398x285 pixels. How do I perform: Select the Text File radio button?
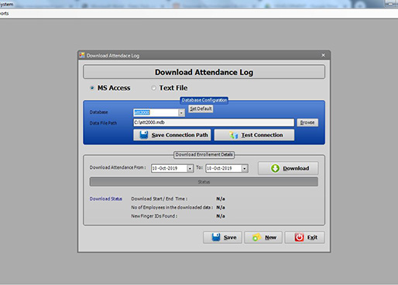pos(153,88)
